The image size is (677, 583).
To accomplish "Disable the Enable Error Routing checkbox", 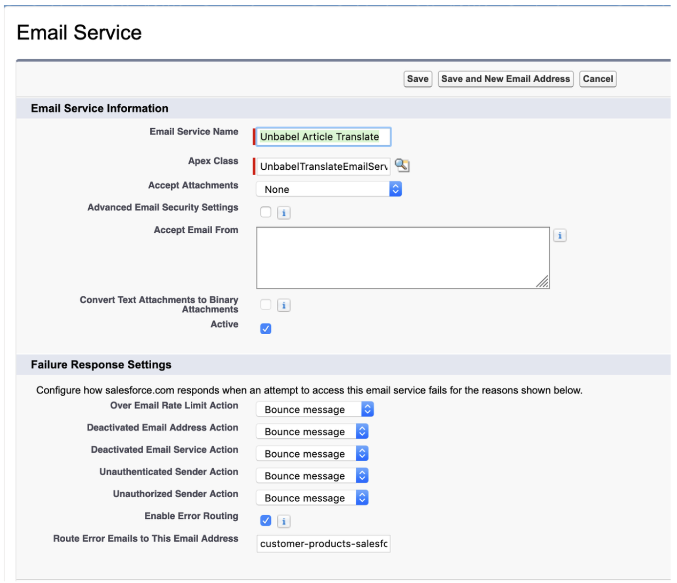I will (266, 520).
